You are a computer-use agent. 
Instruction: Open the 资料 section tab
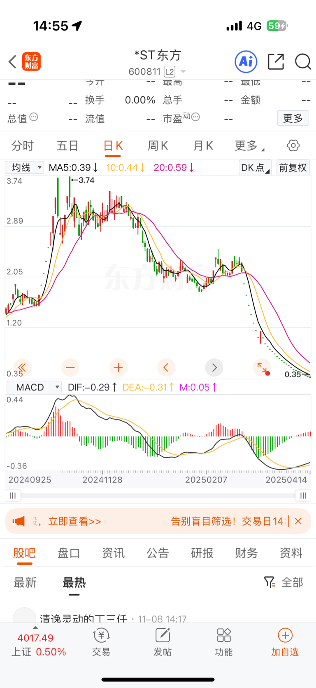[291, 553]
